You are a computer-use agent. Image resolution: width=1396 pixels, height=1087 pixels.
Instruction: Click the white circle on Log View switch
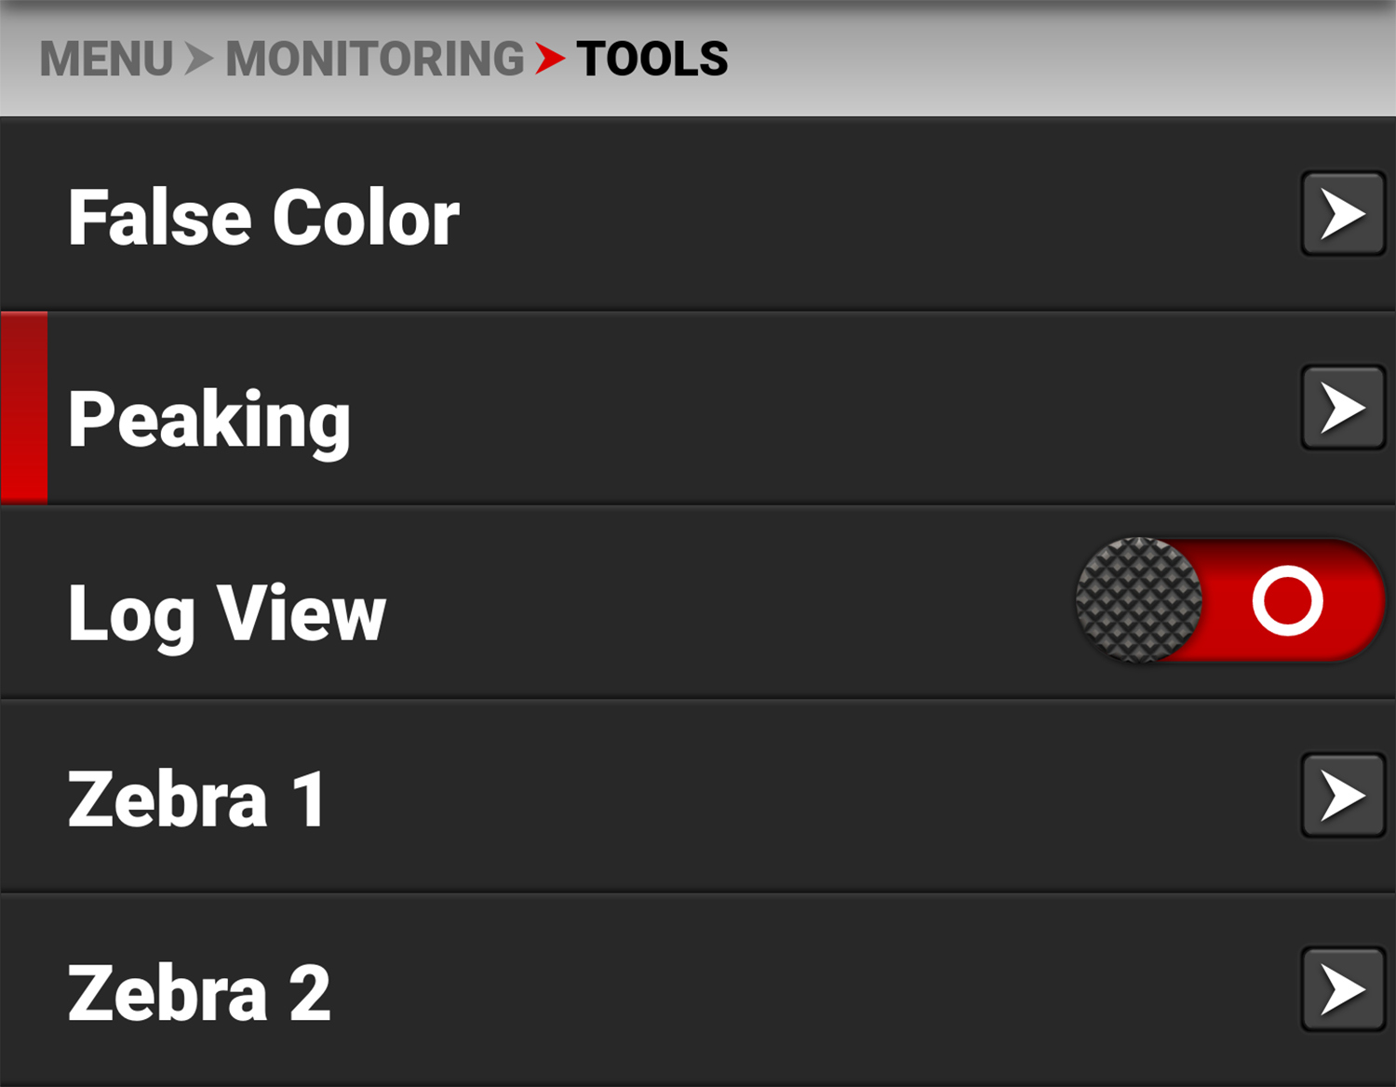point(1287,600)
